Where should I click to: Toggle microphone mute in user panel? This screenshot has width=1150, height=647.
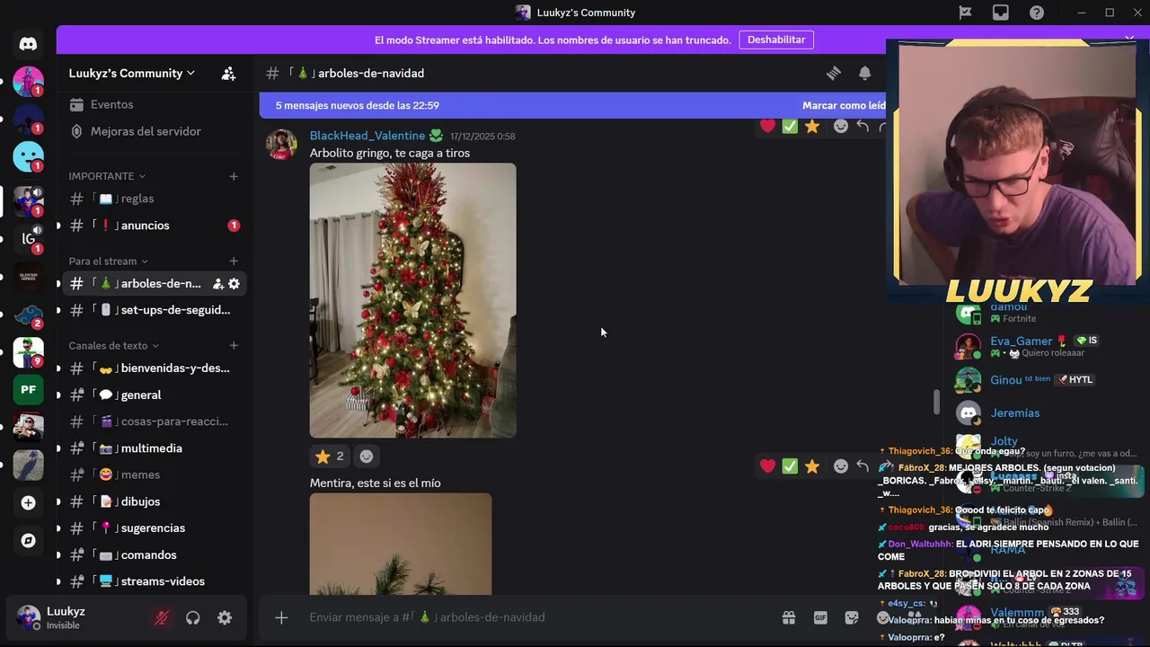(x=162, y=617)
